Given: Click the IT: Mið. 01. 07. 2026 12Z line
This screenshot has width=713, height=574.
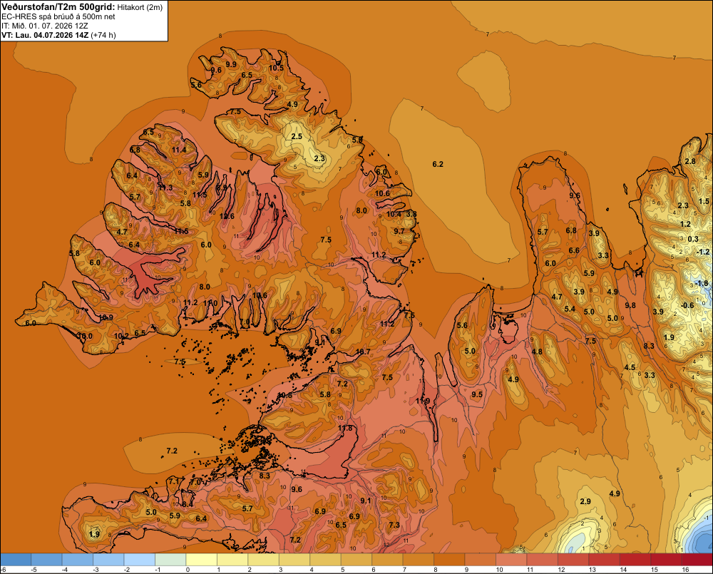Looking at the screenshot, I should [x=46, y=26].
